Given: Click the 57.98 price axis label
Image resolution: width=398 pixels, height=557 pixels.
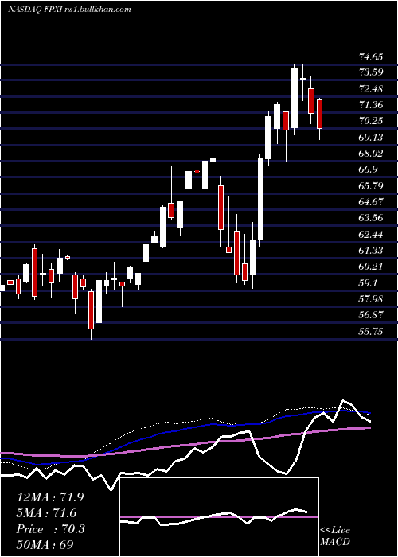Looking at the screenshot, I should click(371, 299).
